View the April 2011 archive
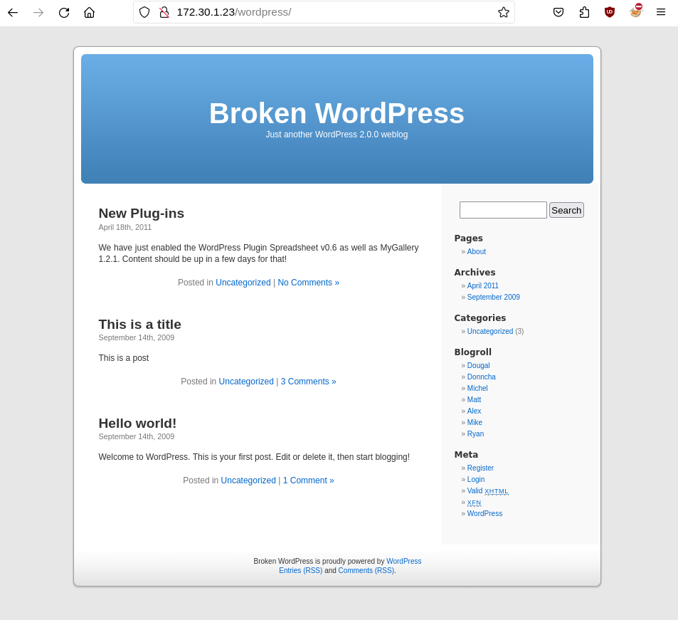 coord(482,285)
